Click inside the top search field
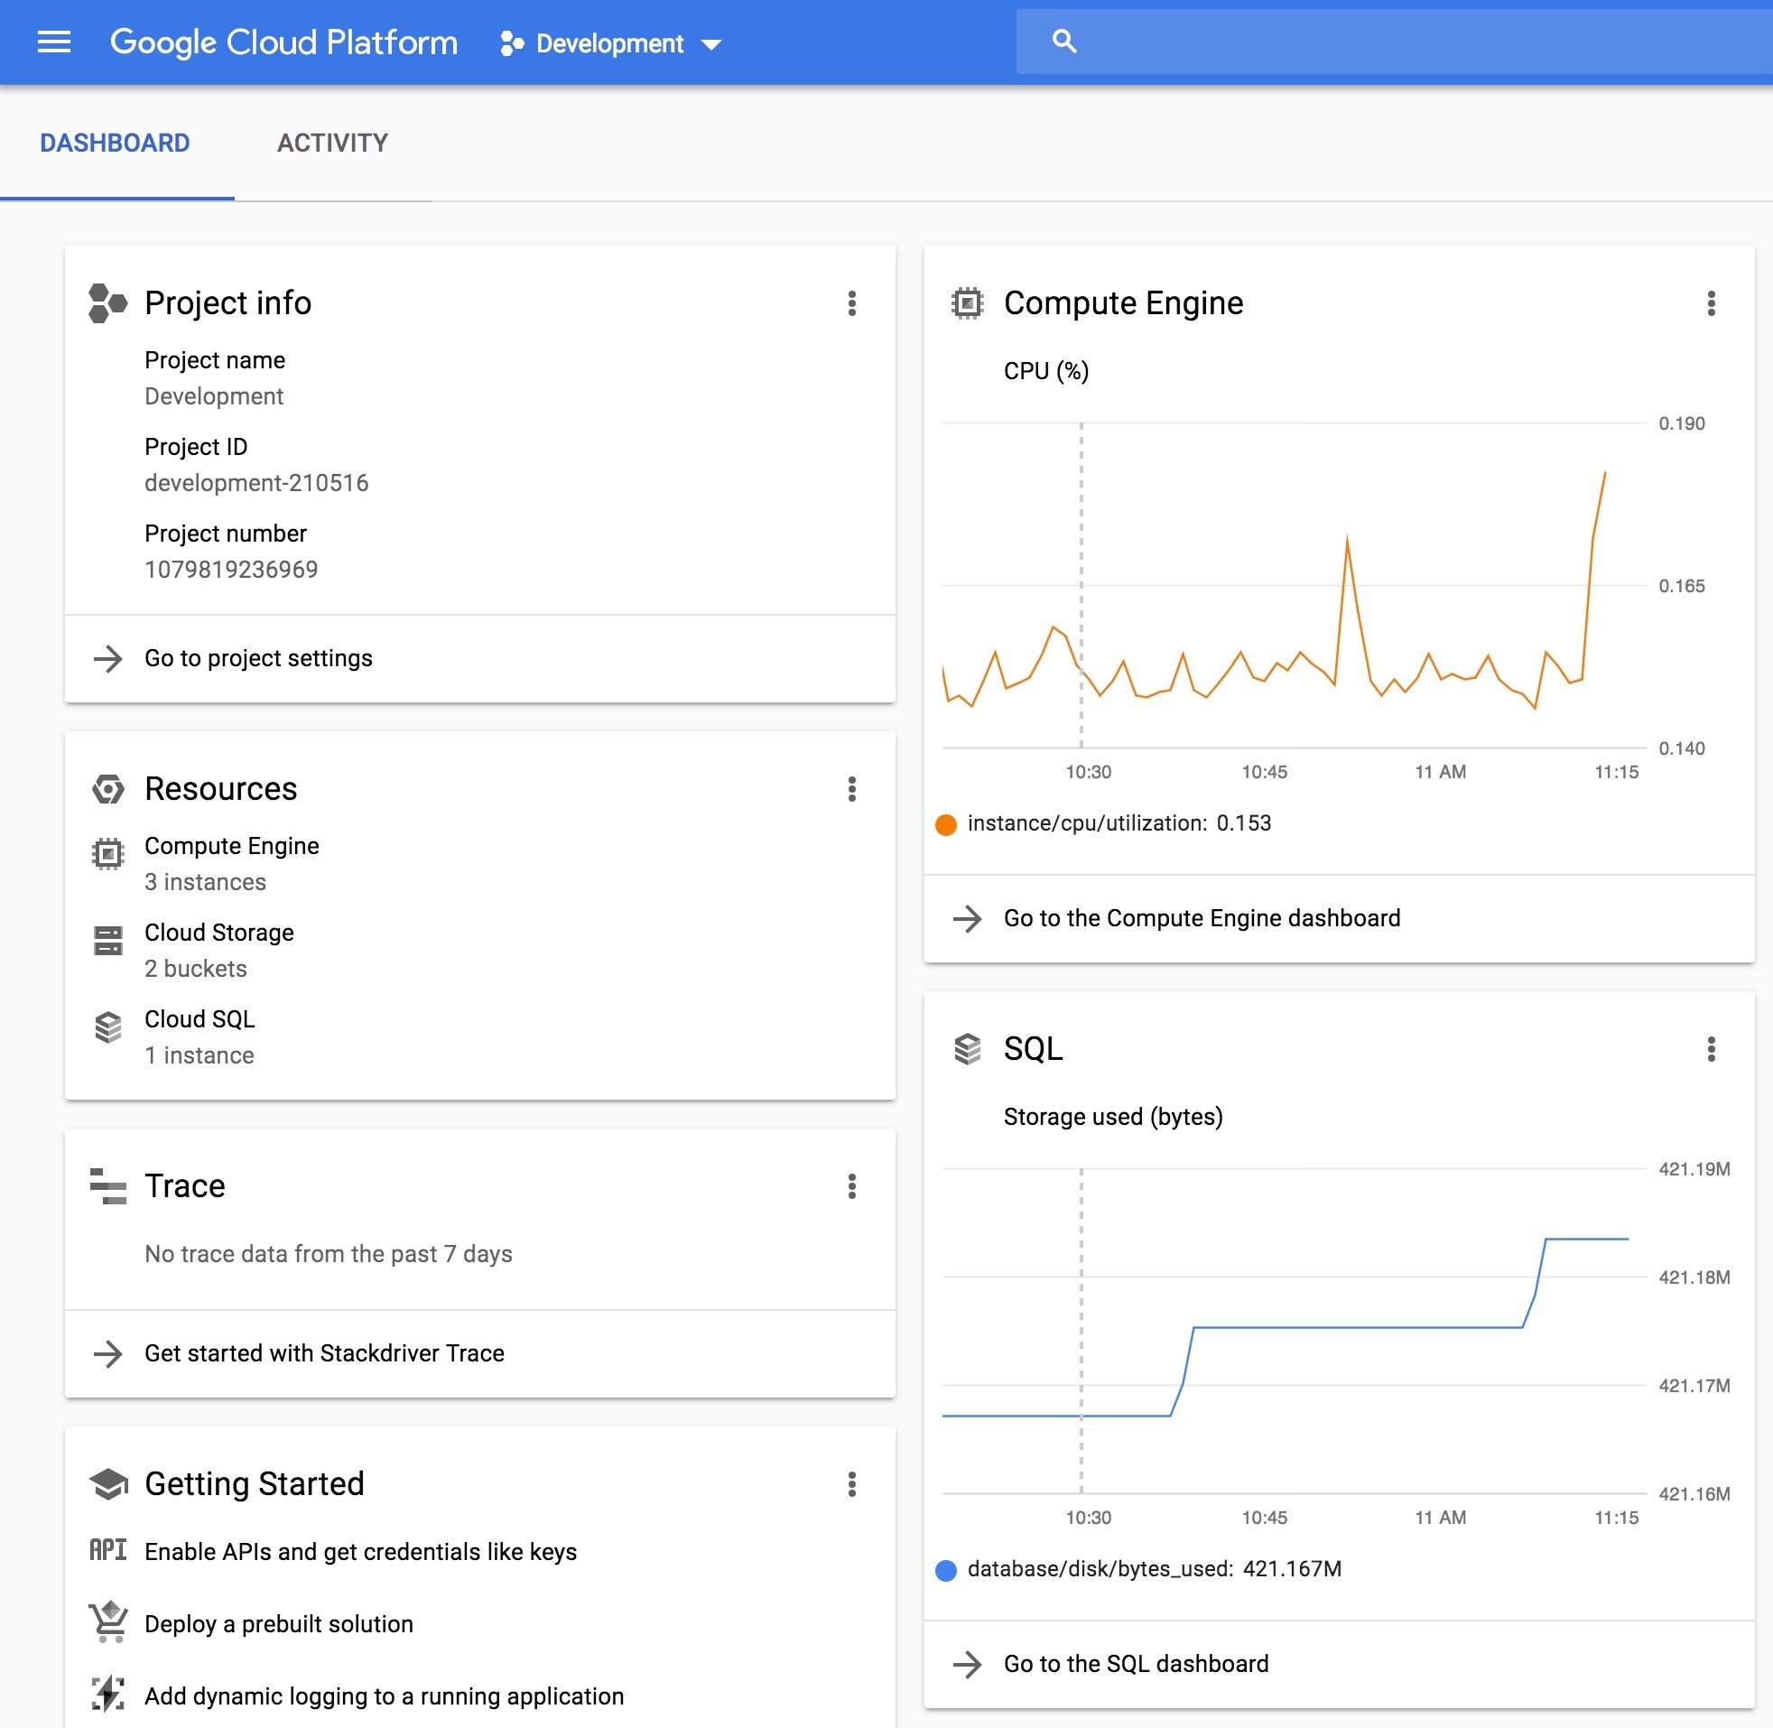 point(1394,42)
